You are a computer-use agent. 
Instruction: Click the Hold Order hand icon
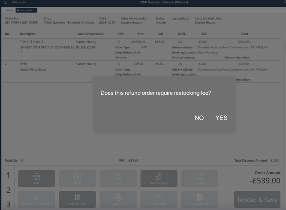[x=159, y=199]
